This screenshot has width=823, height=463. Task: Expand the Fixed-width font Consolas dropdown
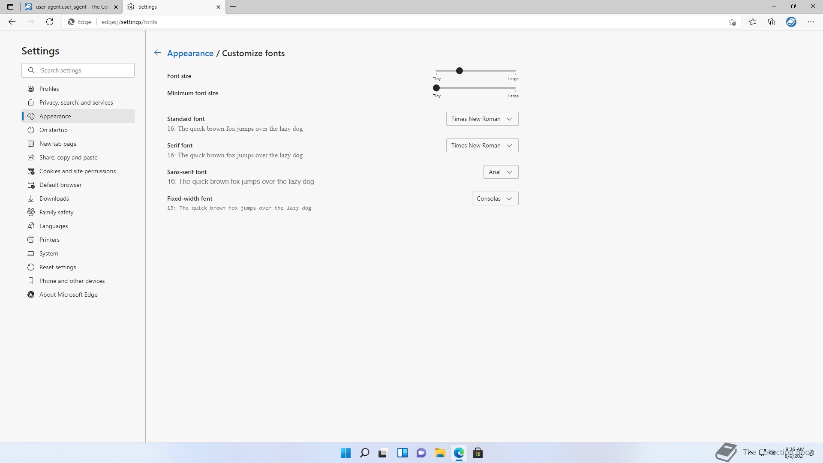point(495,198)
